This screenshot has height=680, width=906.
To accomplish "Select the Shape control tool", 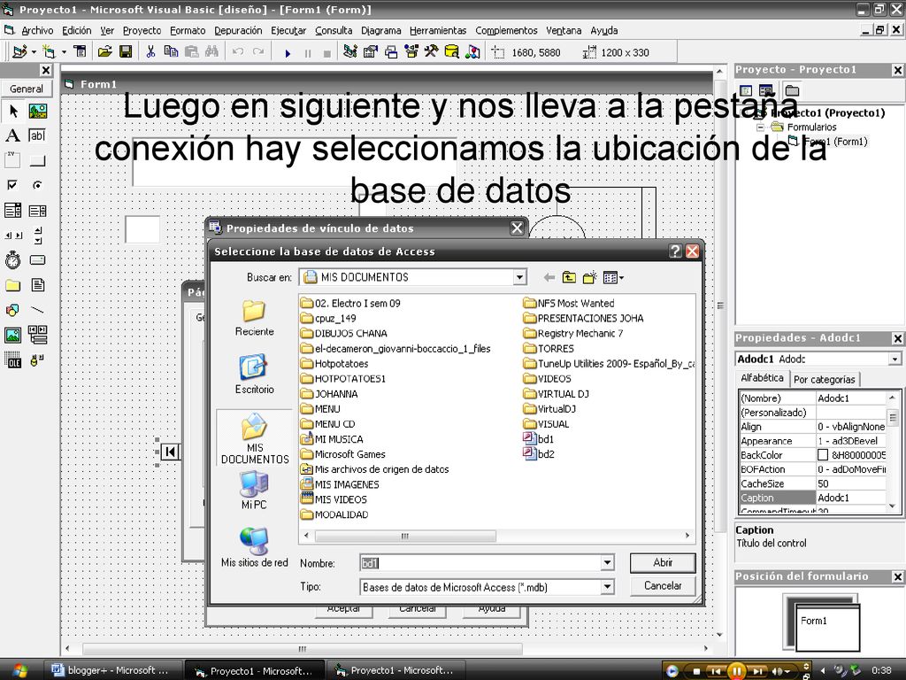I will (12, 310).
